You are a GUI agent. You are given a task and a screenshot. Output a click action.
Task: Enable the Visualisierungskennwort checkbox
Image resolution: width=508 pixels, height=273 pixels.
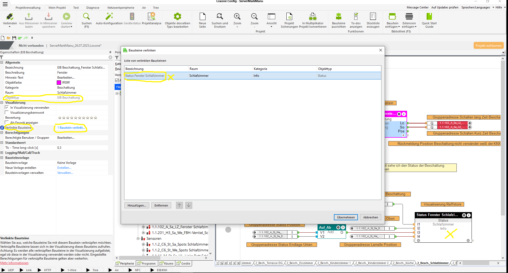pos(7,113)
